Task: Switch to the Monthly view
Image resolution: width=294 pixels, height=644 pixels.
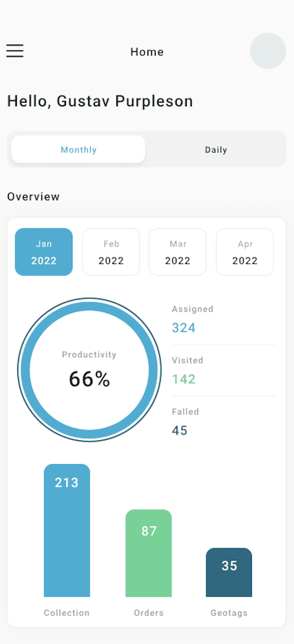Action: pos(78,150)
